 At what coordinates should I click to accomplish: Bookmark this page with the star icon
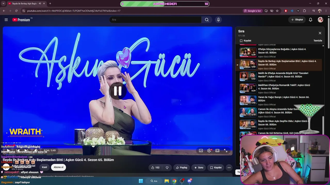[x=277, y=11]
